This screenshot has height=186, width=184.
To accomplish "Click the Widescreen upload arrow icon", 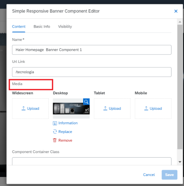I will (x=24, y=108).
